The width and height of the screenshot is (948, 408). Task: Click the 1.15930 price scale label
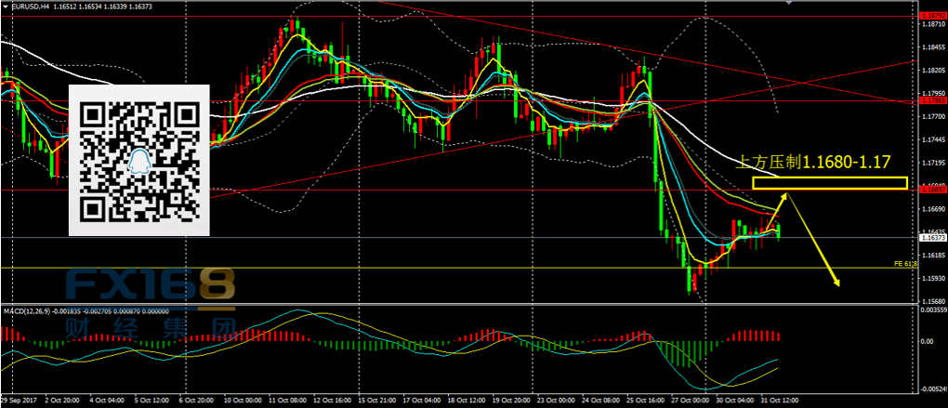(x=931, y=278)
